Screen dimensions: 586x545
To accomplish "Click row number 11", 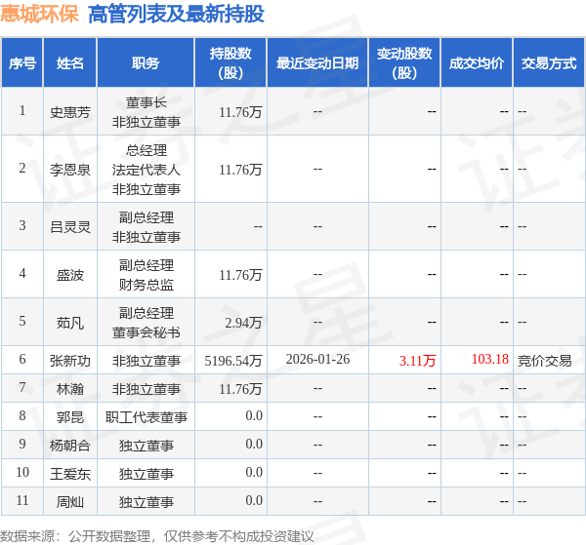I will 22,500.
